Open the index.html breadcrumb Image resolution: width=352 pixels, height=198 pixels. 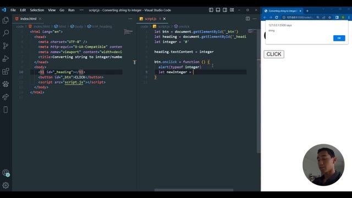39,26
